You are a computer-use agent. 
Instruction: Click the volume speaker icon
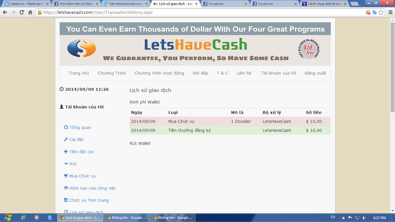pos(364,218)
